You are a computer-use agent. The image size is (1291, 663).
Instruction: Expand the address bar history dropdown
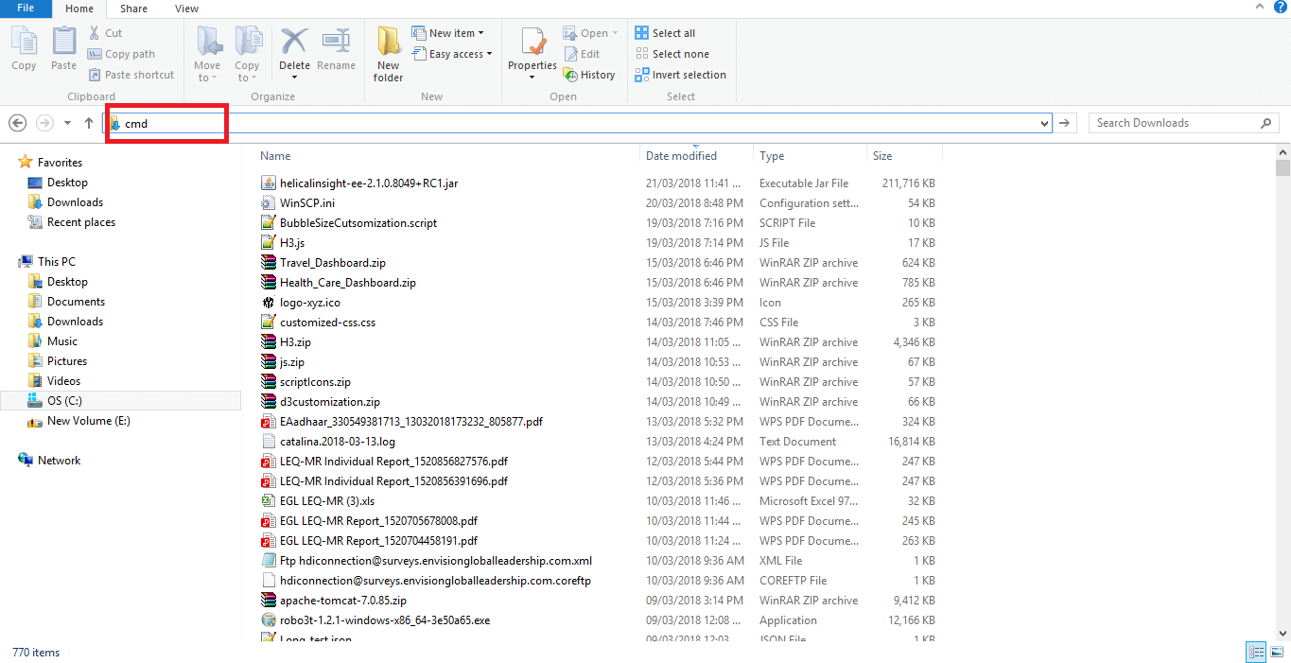(1044, 123)
